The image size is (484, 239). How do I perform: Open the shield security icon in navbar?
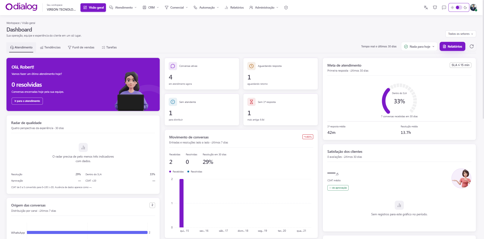(x=286, y=8)
